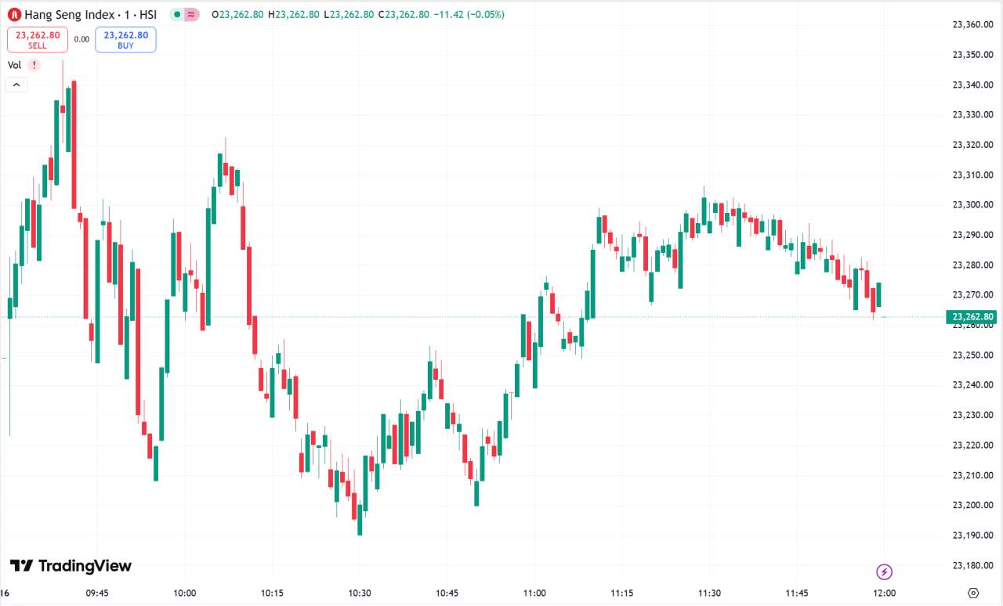Click the 23,300.00 price scale label
This screenshot has height=606, width=1003.
coord(972,205)
